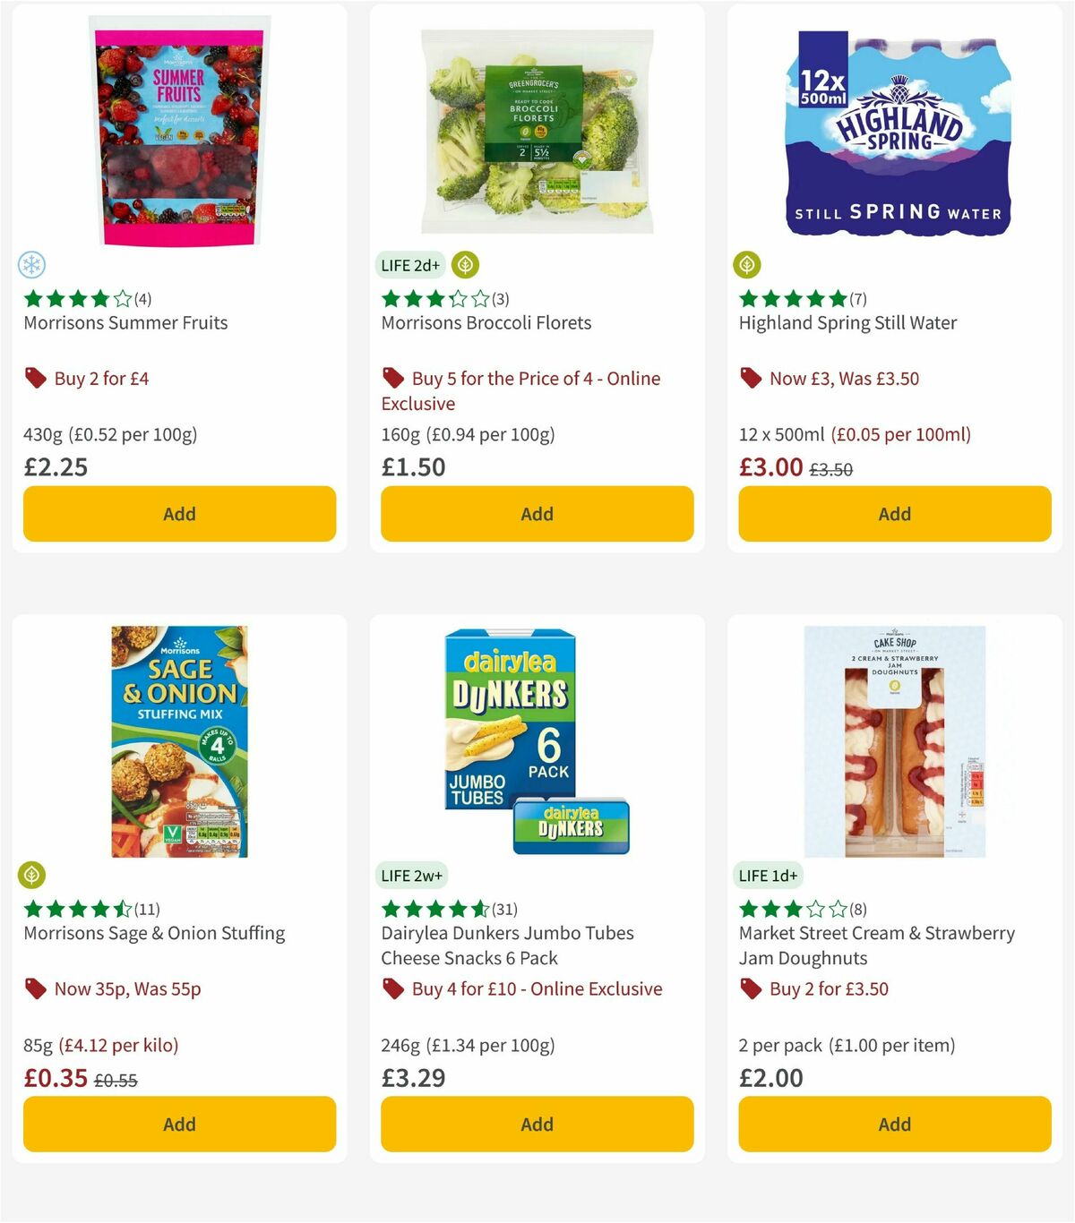
Task: Click the tag icon on Buy 5 for 4 offer
Action: (392, 378)
